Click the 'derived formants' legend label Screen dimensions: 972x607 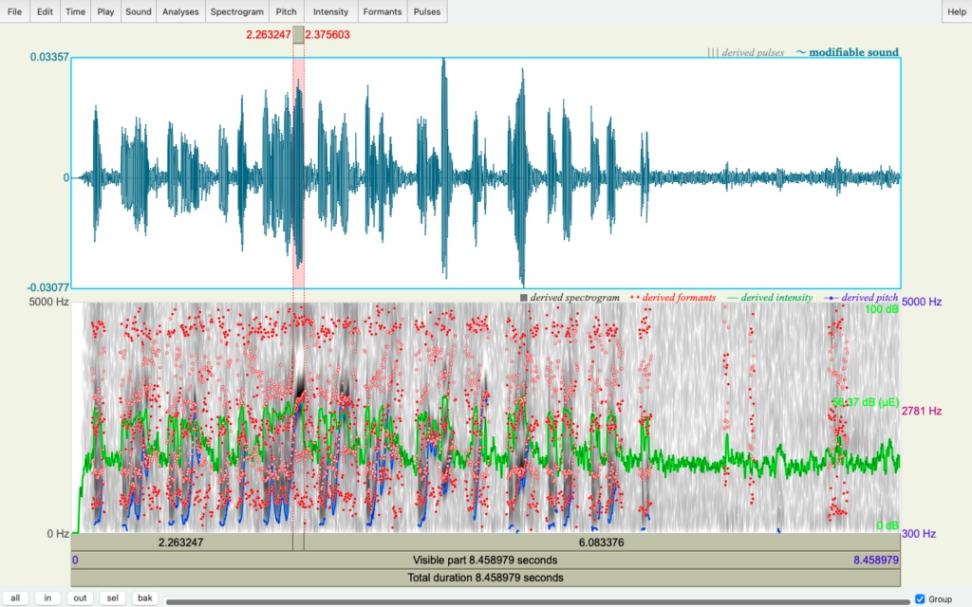(679, 297)
